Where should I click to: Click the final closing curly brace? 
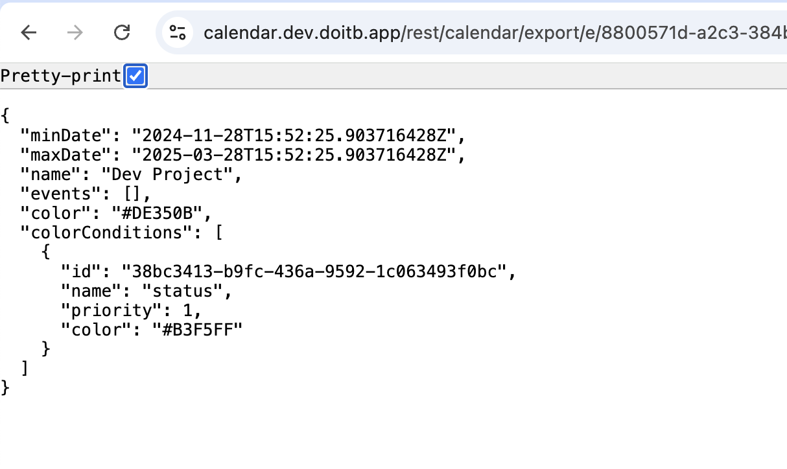click(6, 388)
